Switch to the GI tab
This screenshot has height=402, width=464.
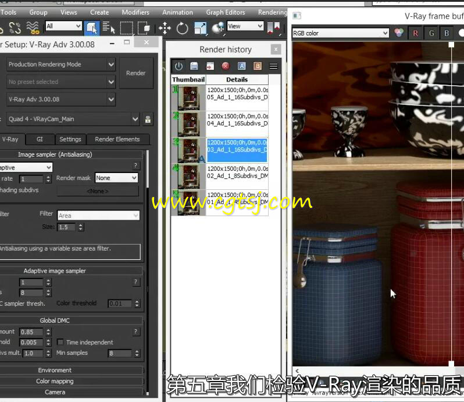[x=40, y=139]
